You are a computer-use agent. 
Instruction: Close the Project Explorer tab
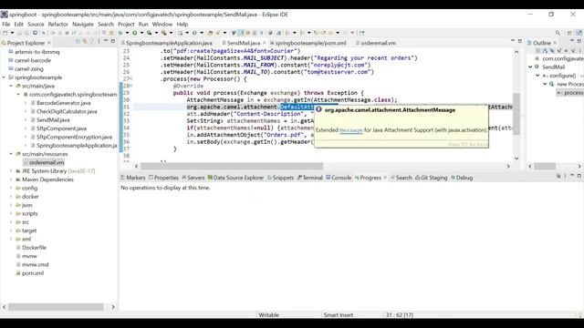tap(48, 43)
